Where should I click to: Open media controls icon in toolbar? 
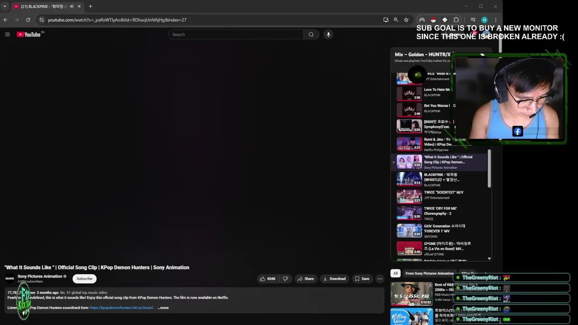[x=473, y=20]
